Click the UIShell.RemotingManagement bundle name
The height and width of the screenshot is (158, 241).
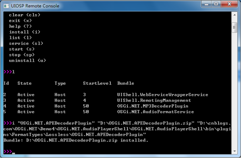click(x=154, y=100)
